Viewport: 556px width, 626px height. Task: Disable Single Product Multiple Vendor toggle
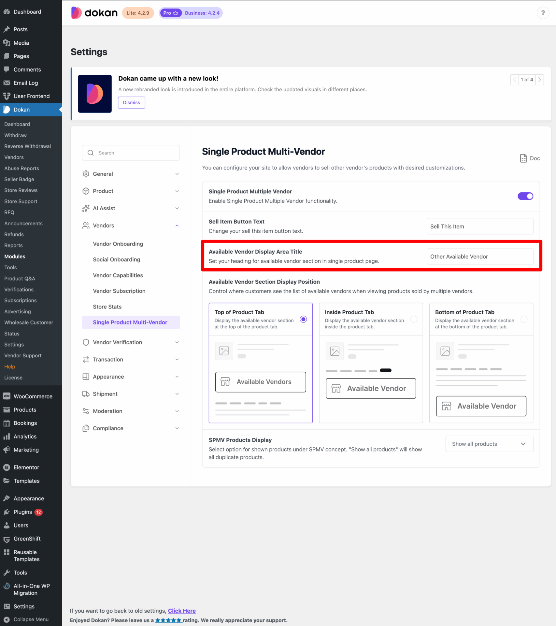tap(525, 196)
